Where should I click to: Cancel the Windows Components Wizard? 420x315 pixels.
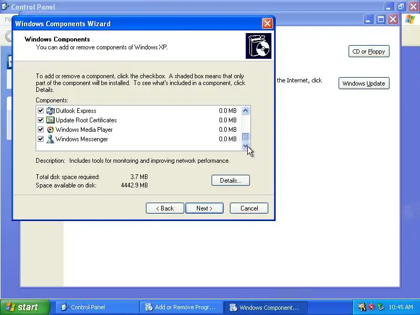click(x=249, y=208)
